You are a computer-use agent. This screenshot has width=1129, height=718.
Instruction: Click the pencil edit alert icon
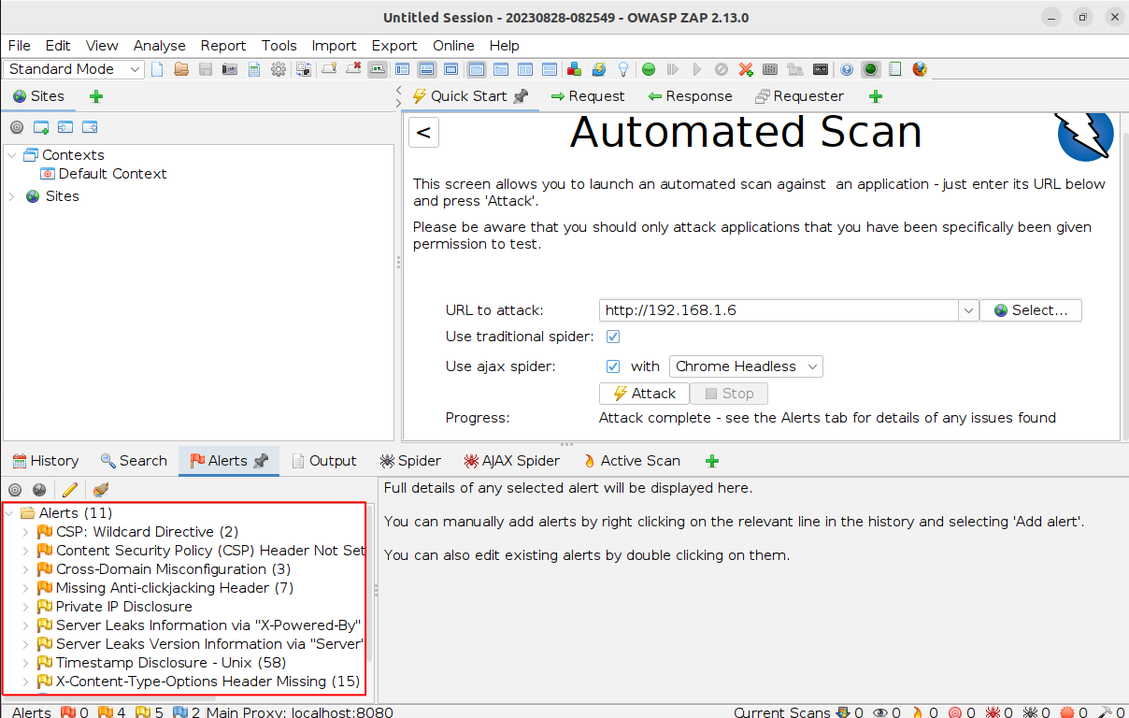(x=69, y=489)
